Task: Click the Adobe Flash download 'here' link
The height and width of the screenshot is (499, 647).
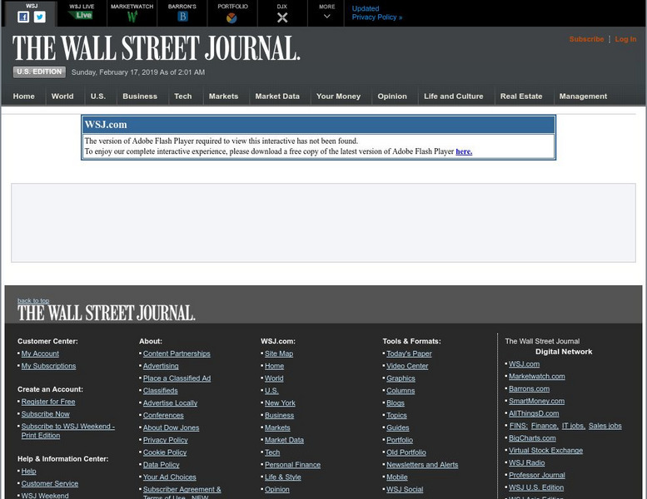Action: coord(464,151)
